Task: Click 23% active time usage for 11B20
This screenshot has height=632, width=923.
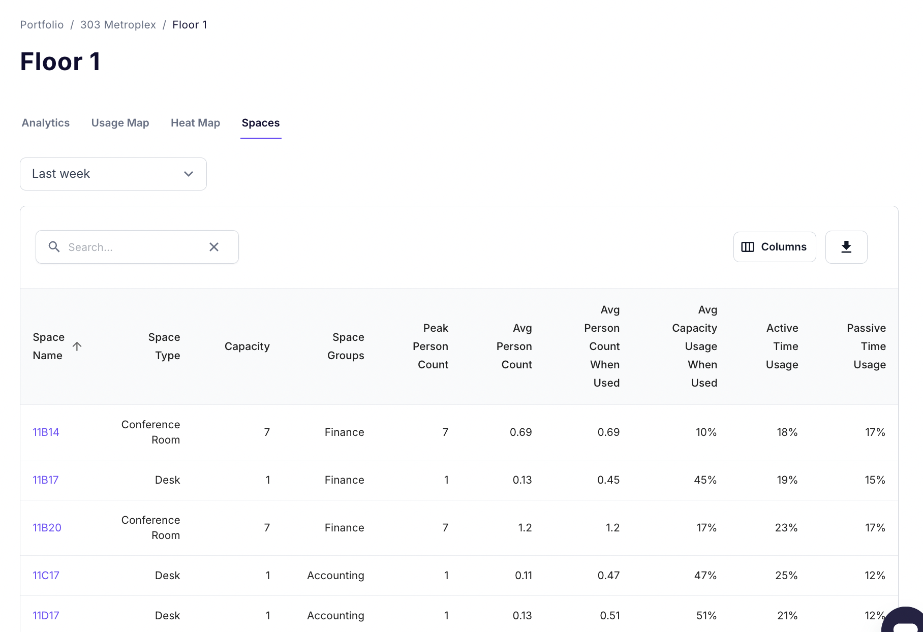Action: coord(786,528)
